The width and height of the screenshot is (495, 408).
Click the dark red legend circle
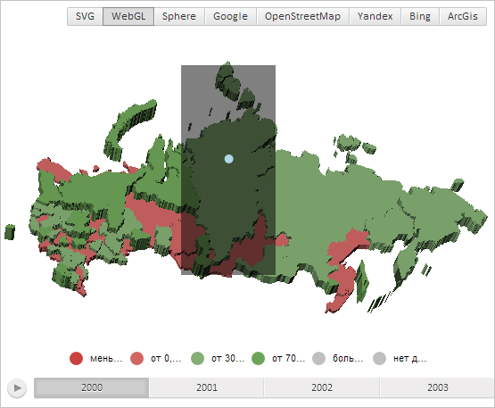click(x=76, y=358)
